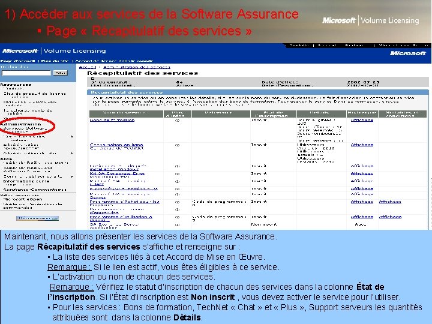
Task: Click info icon for eLearning Server row
Action: (x=177, y=194)
